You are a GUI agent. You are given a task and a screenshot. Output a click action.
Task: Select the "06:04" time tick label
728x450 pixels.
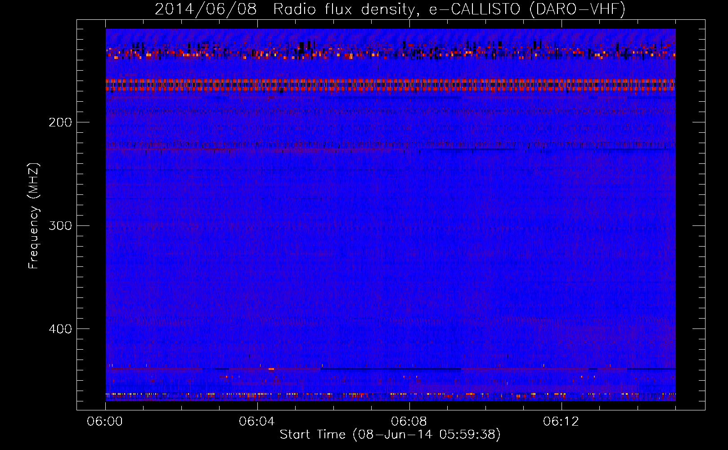(x=257, y=422)
